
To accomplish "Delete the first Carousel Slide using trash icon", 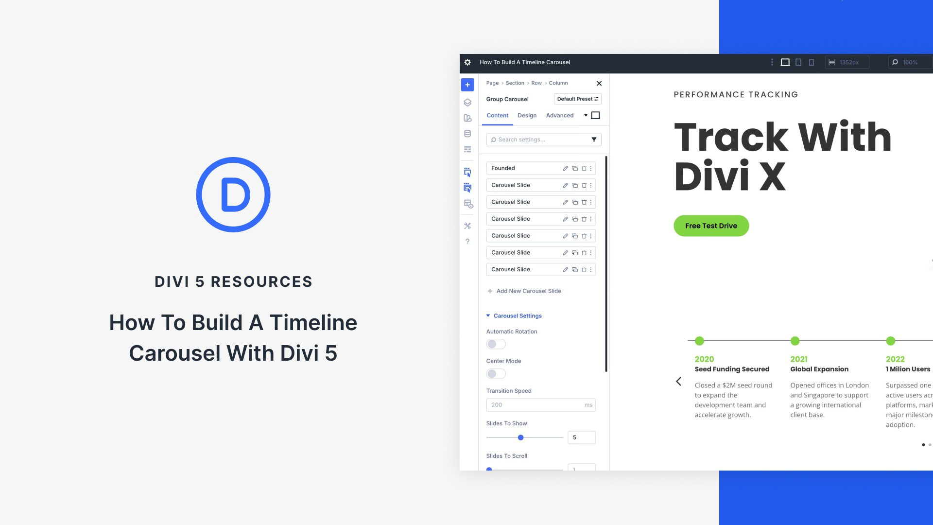I will [583, 185].
